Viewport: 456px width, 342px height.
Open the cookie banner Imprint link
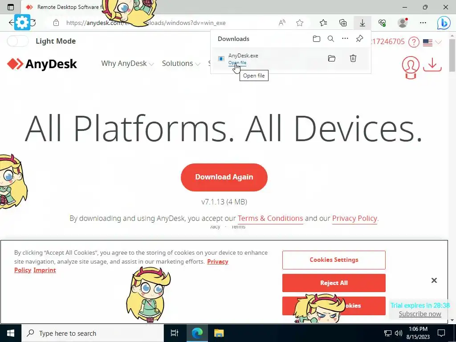(45, 270)
